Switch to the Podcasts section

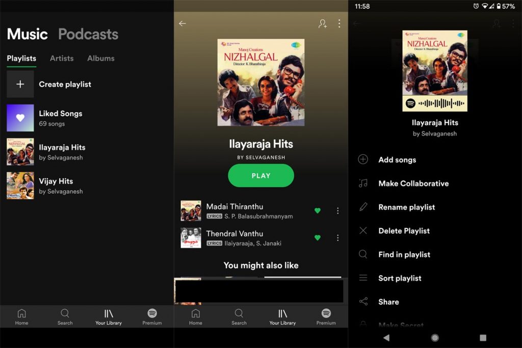[88, 34]
